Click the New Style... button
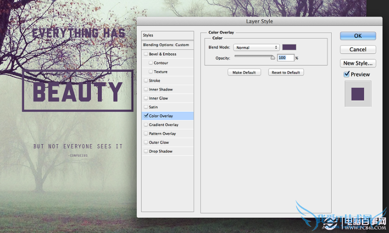Viewport: 389px width, 233px height. [358, 63]
